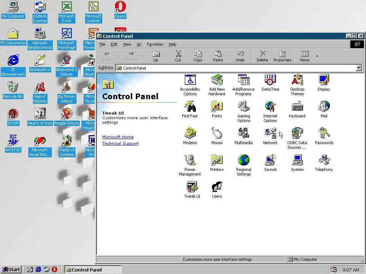Click the Cut toolbar button
Image resolution: width=366 pixels, height=274 pixels.
(x=178, y=56)
